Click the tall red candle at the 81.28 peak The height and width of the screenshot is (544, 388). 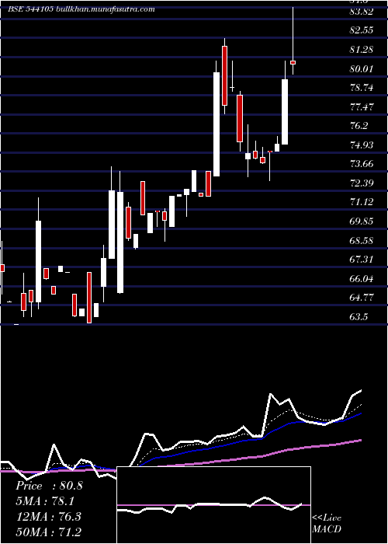[224, 75]
